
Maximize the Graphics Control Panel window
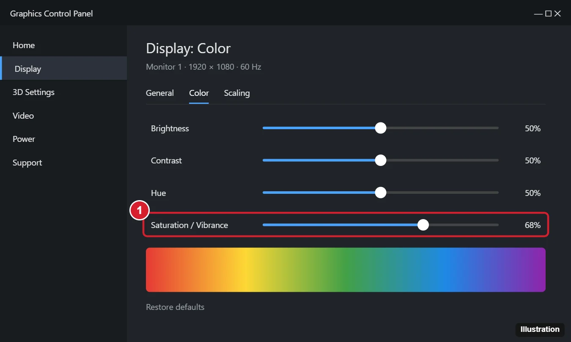tap(548, 14)
